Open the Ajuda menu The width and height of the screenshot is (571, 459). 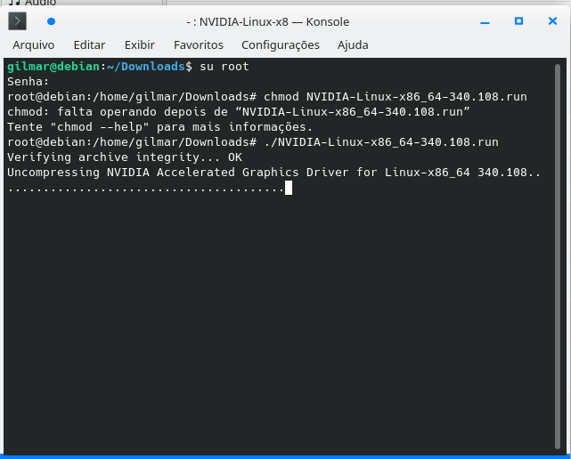coord(353,45)
